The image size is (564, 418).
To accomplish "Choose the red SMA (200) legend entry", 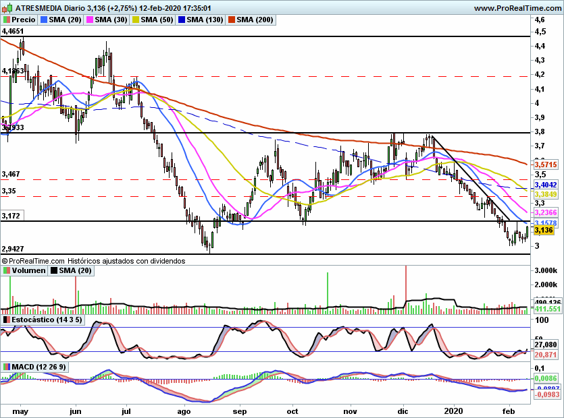I will tap(251, 20).
